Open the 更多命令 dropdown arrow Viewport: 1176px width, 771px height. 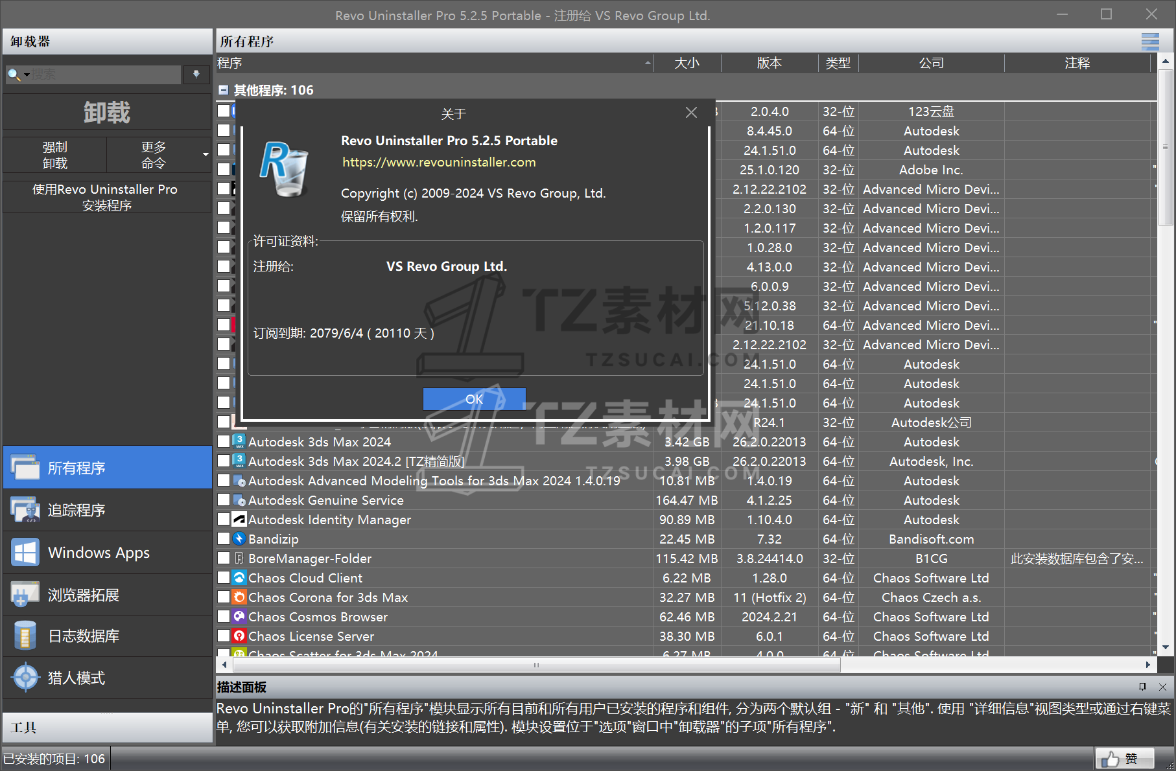206,155
